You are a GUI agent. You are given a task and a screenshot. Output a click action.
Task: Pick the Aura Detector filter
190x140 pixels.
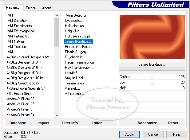76,15
